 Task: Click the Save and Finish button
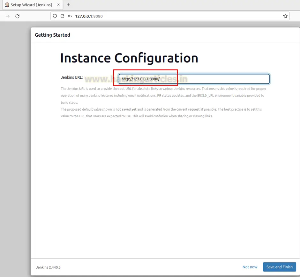pos(279,267)
